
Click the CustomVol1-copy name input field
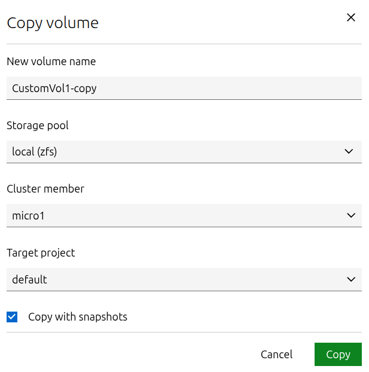(x=184, y=88)
